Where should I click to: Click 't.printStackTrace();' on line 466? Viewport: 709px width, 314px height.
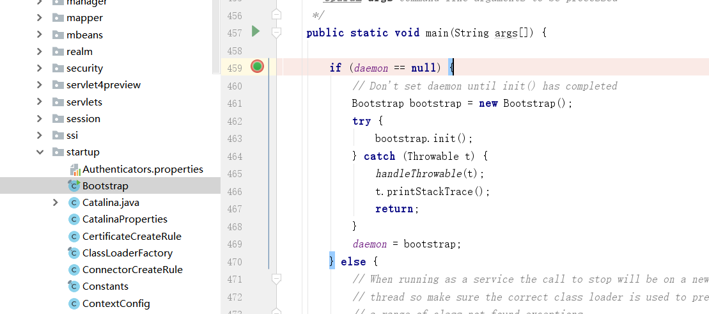pyautogui.click(x=432, y=191)
